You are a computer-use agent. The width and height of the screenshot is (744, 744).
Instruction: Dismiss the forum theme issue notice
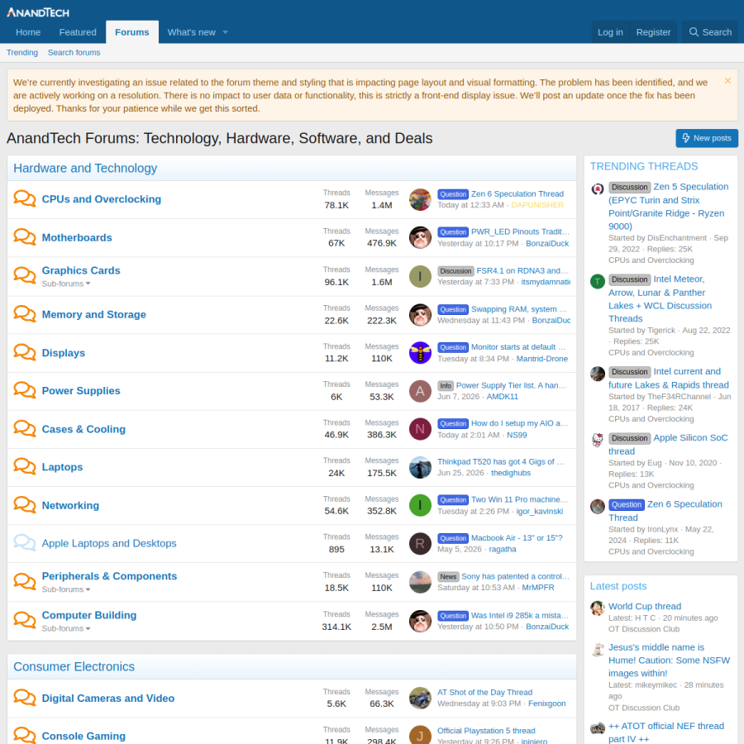[x=727, y=81]
